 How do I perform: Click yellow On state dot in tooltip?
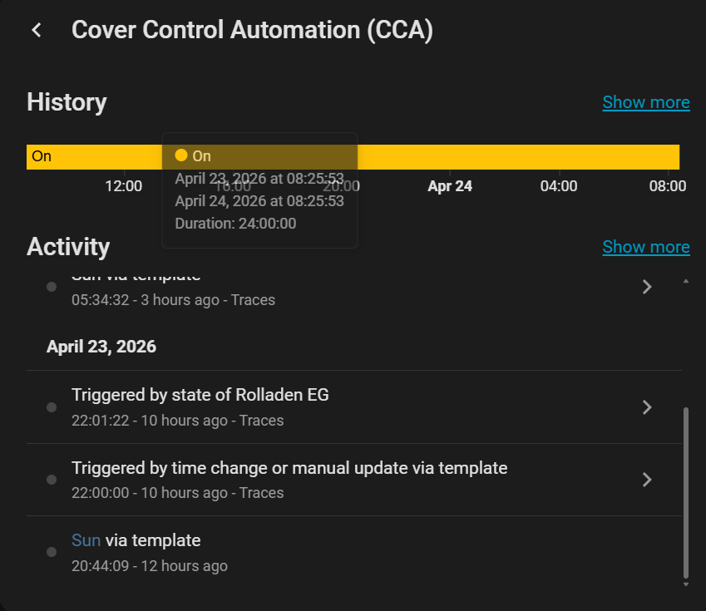[x=181, y=155]
